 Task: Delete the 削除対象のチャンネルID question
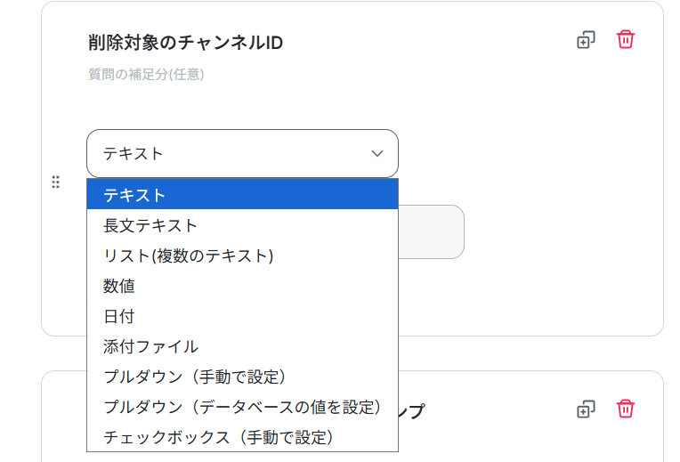(x=626, y=39)
